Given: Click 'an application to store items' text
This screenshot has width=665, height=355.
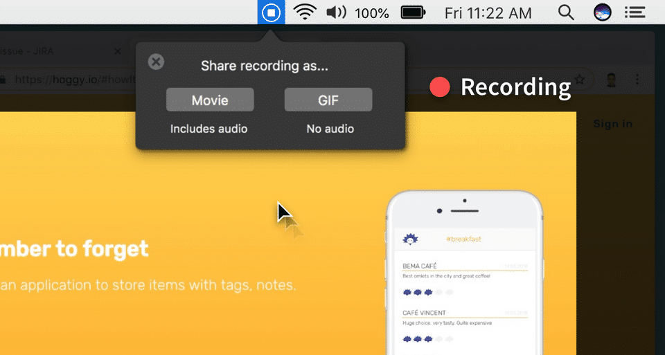Looking at the screenshot, I should click(x=148, y=285).
